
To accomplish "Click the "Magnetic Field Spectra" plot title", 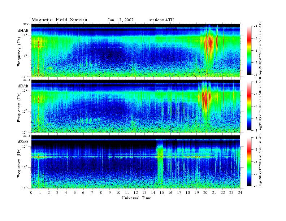I will click(x=59, y=20).
